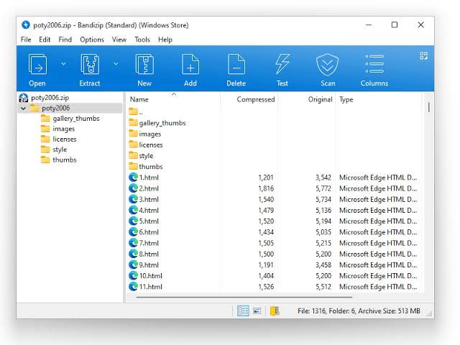This screenshot has width=460, height=345.
Task: Select style in the folder tree
Action: pyautogui.click(x=60, y=149)
